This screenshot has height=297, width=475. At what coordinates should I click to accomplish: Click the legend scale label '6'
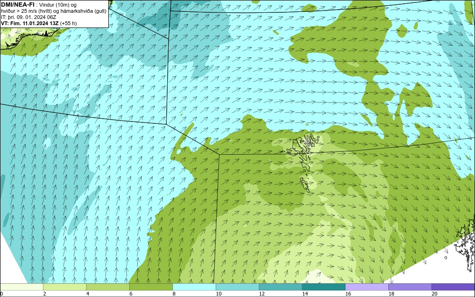131,294
